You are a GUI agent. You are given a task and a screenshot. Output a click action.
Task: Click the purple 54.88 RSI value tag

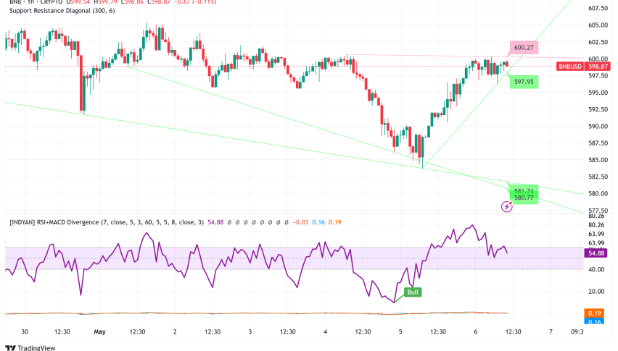tap(596, 255)
